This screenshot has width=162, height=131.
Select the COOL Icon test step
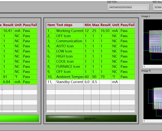[69, 61]
